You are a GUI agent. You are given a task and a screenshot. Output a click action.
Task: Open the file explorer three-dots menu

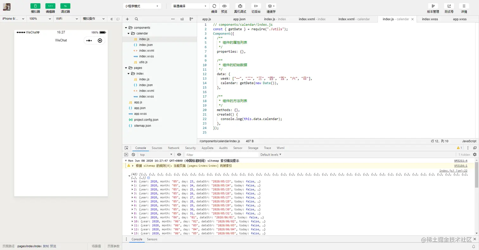tap(173, 19)
